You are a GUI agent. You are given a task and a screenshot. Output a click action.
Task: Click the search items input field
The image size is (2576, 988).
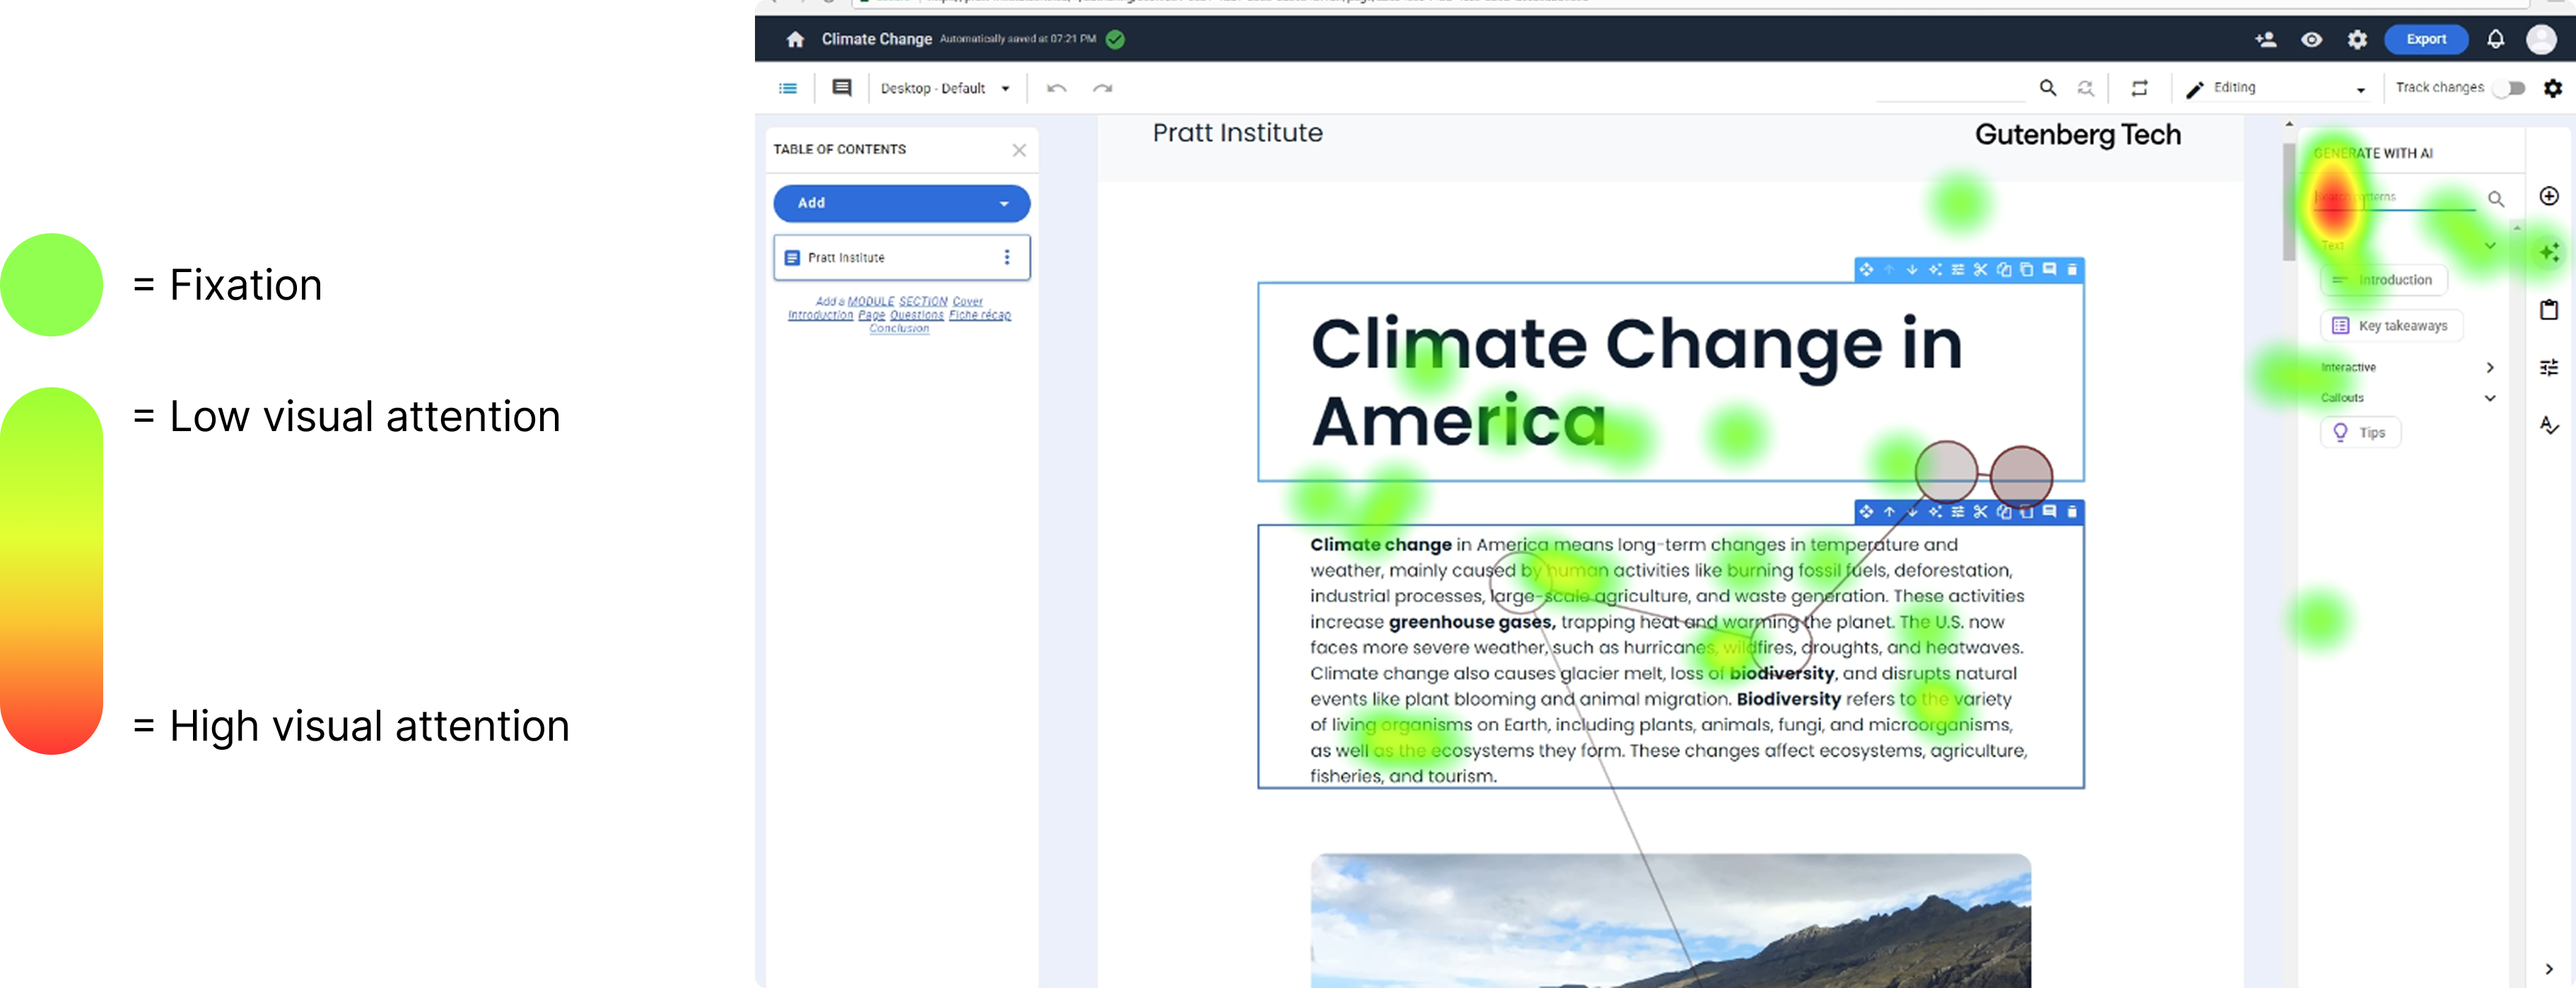pos(2395,198)
